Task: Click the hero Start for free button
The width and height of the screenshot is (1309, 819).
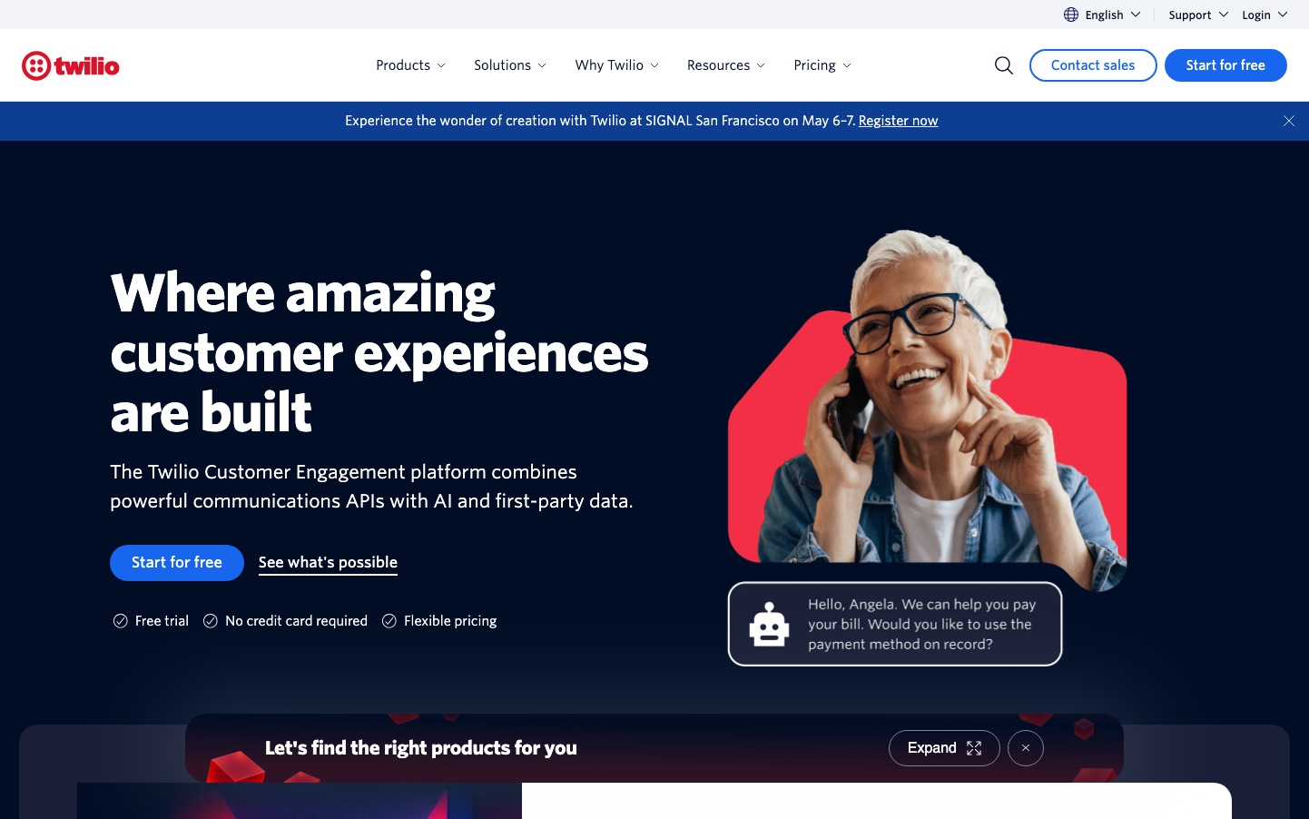Action: click(177, 563)
